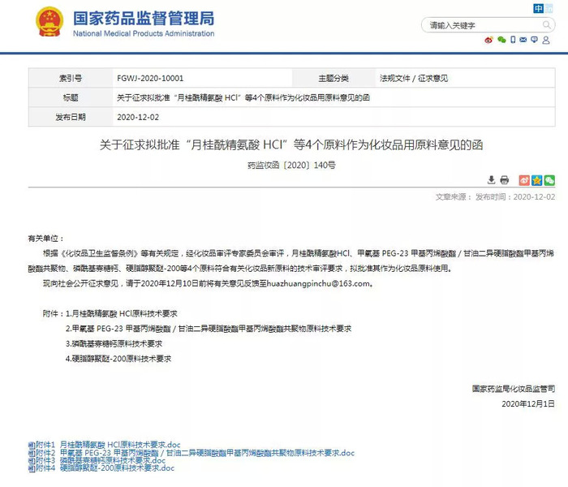Switch language to 中 (Chinese)
Screen dimensions: 568x487
(538, 8)
